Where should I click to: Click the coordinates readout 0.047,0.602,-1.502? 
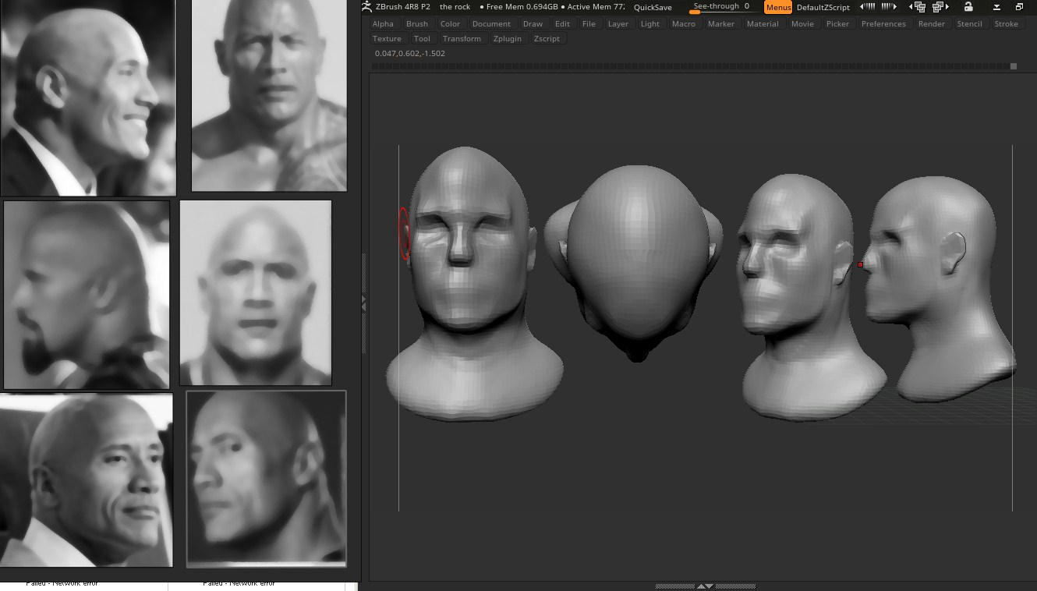[410, 54]
